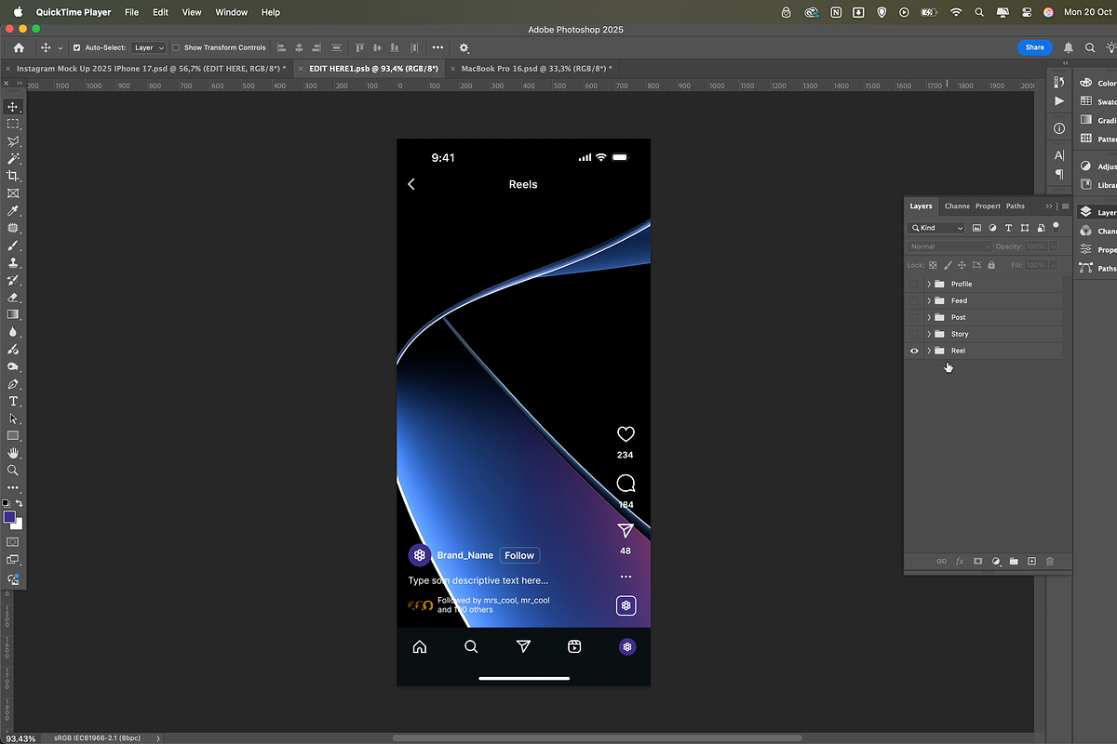
Task: Expand the Post layer group
Action: pos(928,317)
